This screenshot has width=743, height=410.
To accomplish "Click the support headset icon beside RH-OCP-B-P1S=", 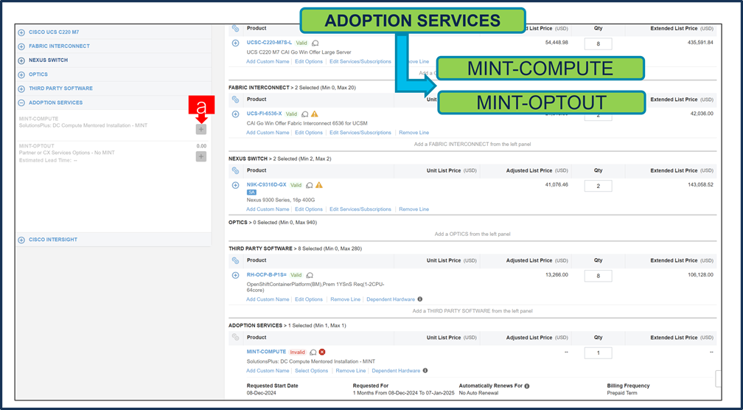I will pos(310,275).
